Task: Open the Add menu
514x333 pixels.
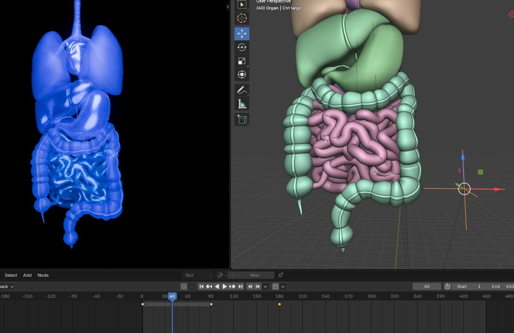Action: pyautogui.click(x=27, y=275)
